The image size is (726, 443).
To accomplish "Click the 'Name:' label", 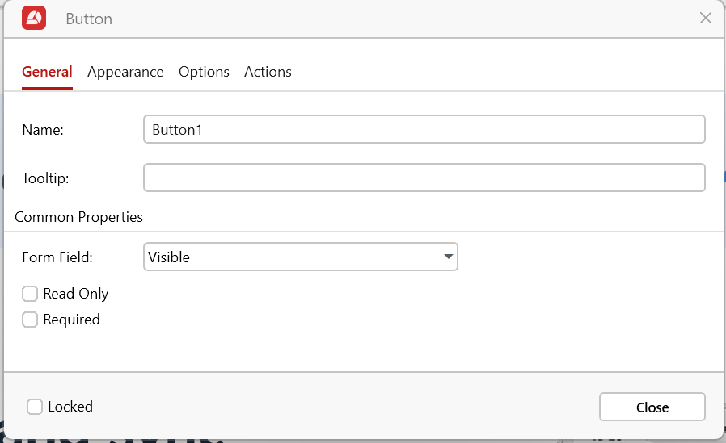I will coord(43,130).
